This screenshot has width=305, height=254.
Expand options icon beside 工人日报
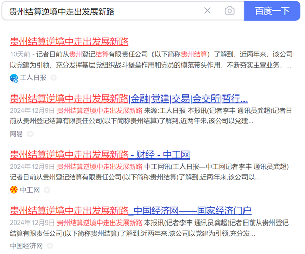tap(53, 78)
